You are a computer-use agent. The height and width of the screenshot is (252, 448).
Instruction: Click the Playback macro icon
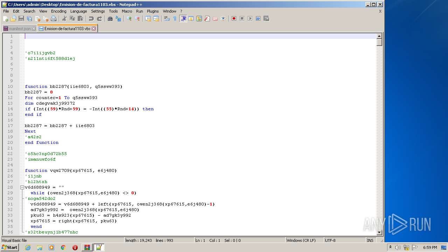click(250, 19)
